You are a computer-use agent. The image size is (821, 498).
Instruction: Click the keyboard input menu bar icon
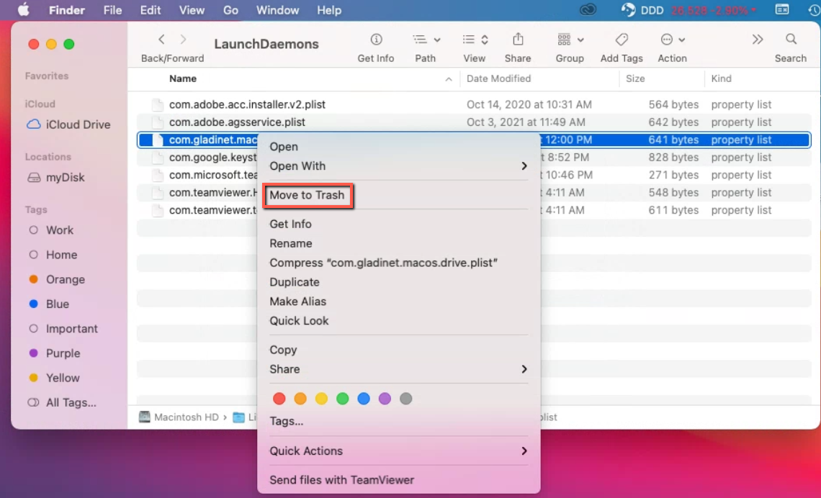click(782, 10)
